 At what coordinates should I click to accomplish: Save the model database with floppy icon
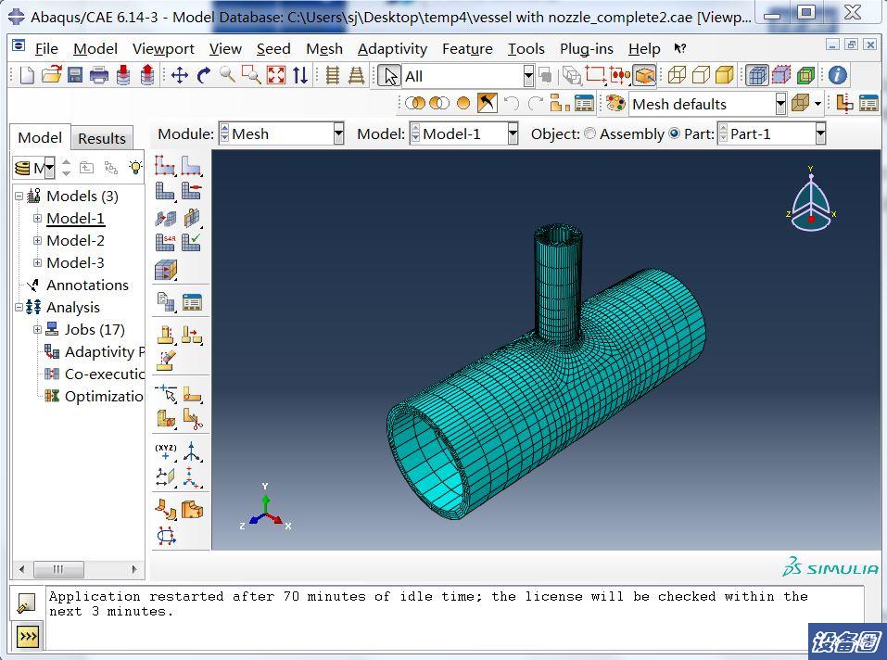point(75,75)
